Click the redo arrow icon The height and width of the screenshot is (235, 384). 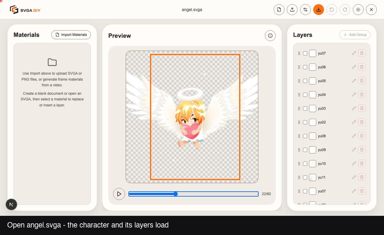345,10
